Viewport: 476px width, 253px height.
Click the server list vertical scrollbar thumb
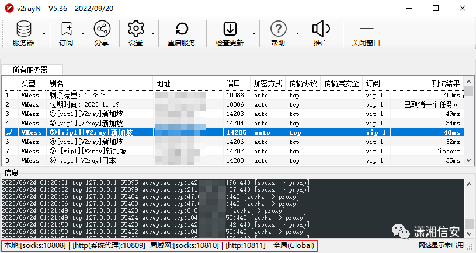coord(469,91)
